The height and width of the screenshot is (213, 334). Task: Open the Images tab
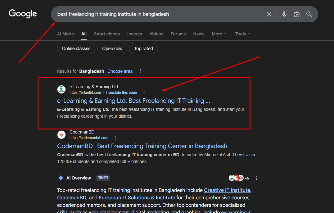coord(135,34)
